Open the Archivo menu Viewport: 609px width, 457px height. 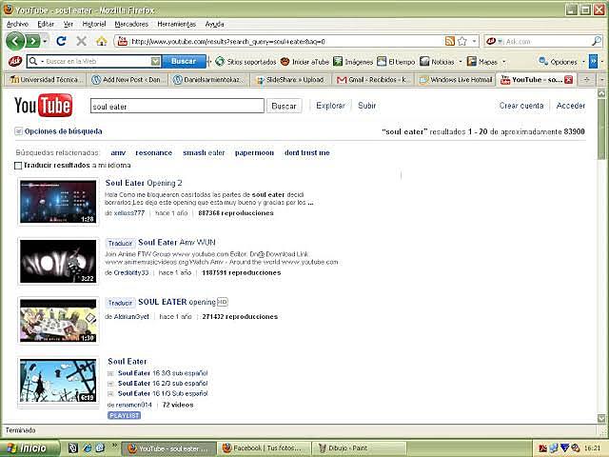click(17, 24)
